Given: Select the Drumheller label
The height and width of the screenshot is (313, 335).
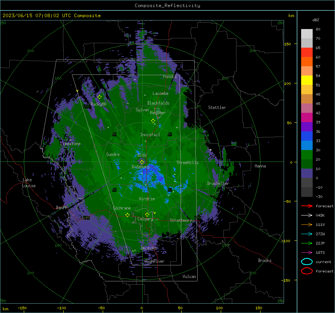Looking at the screenshot, I should click(218, 183).
